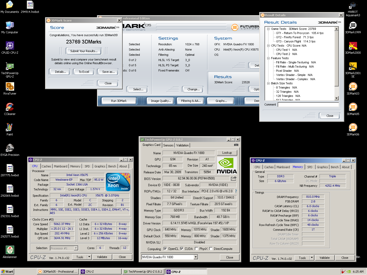Click the GPU-Z BIOS share icon
Screen dimensions: 367x275
(234, 178)
